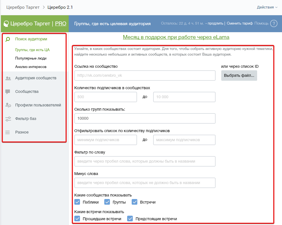This screenshot has height=225, width=282.
Task: Focus the minimum subscribers field with 500
Action: (106, 97)
